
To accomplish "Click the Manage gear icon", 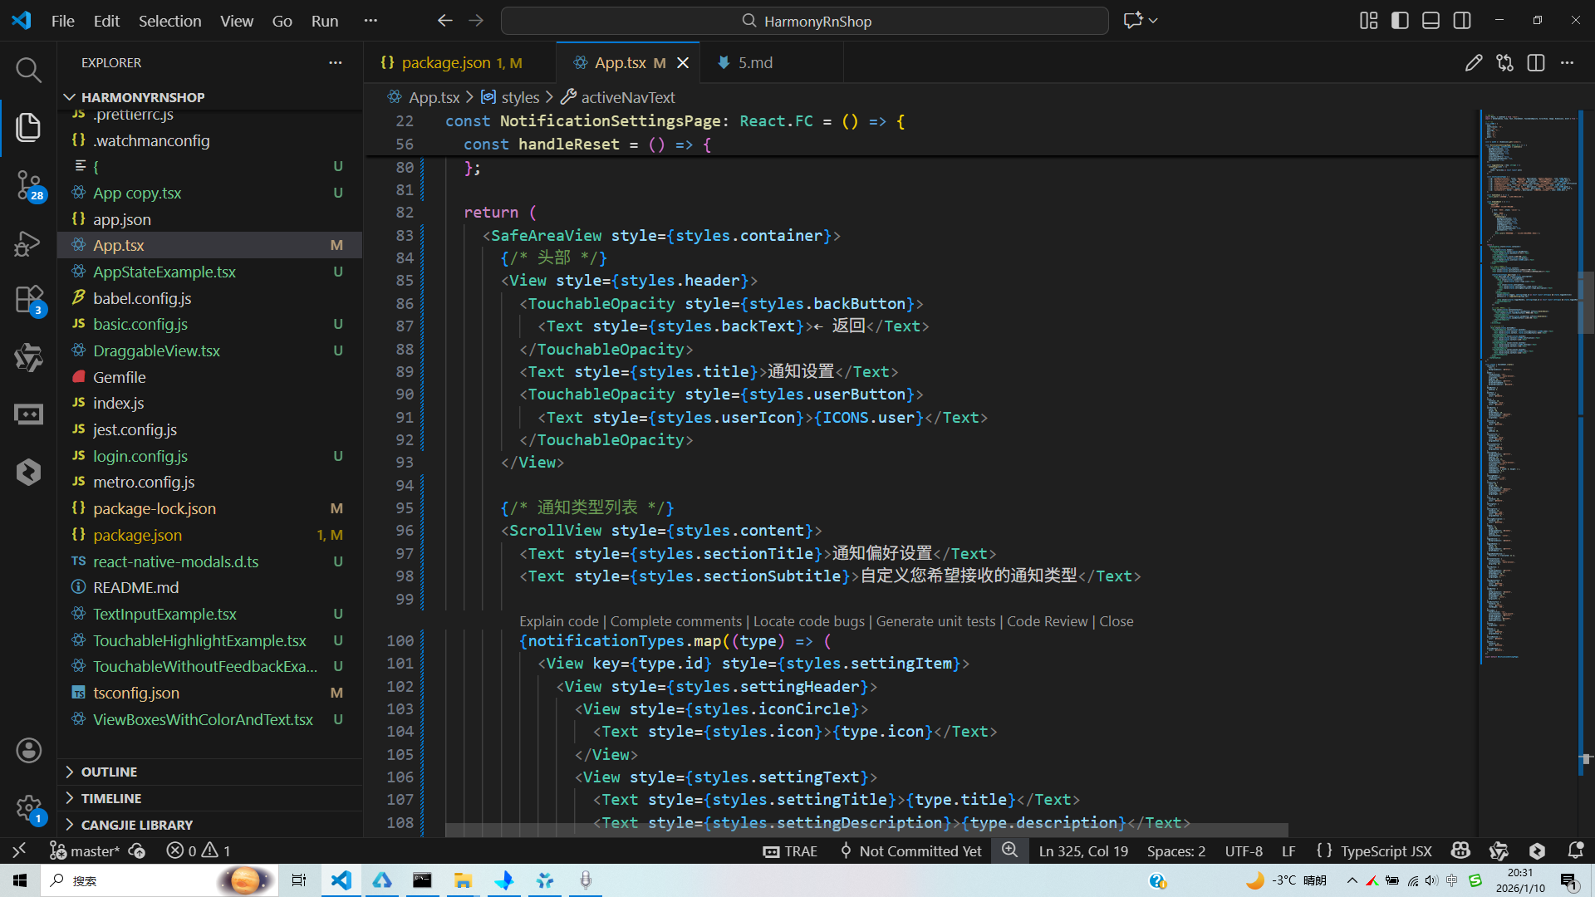I will [x=28, y=807].
